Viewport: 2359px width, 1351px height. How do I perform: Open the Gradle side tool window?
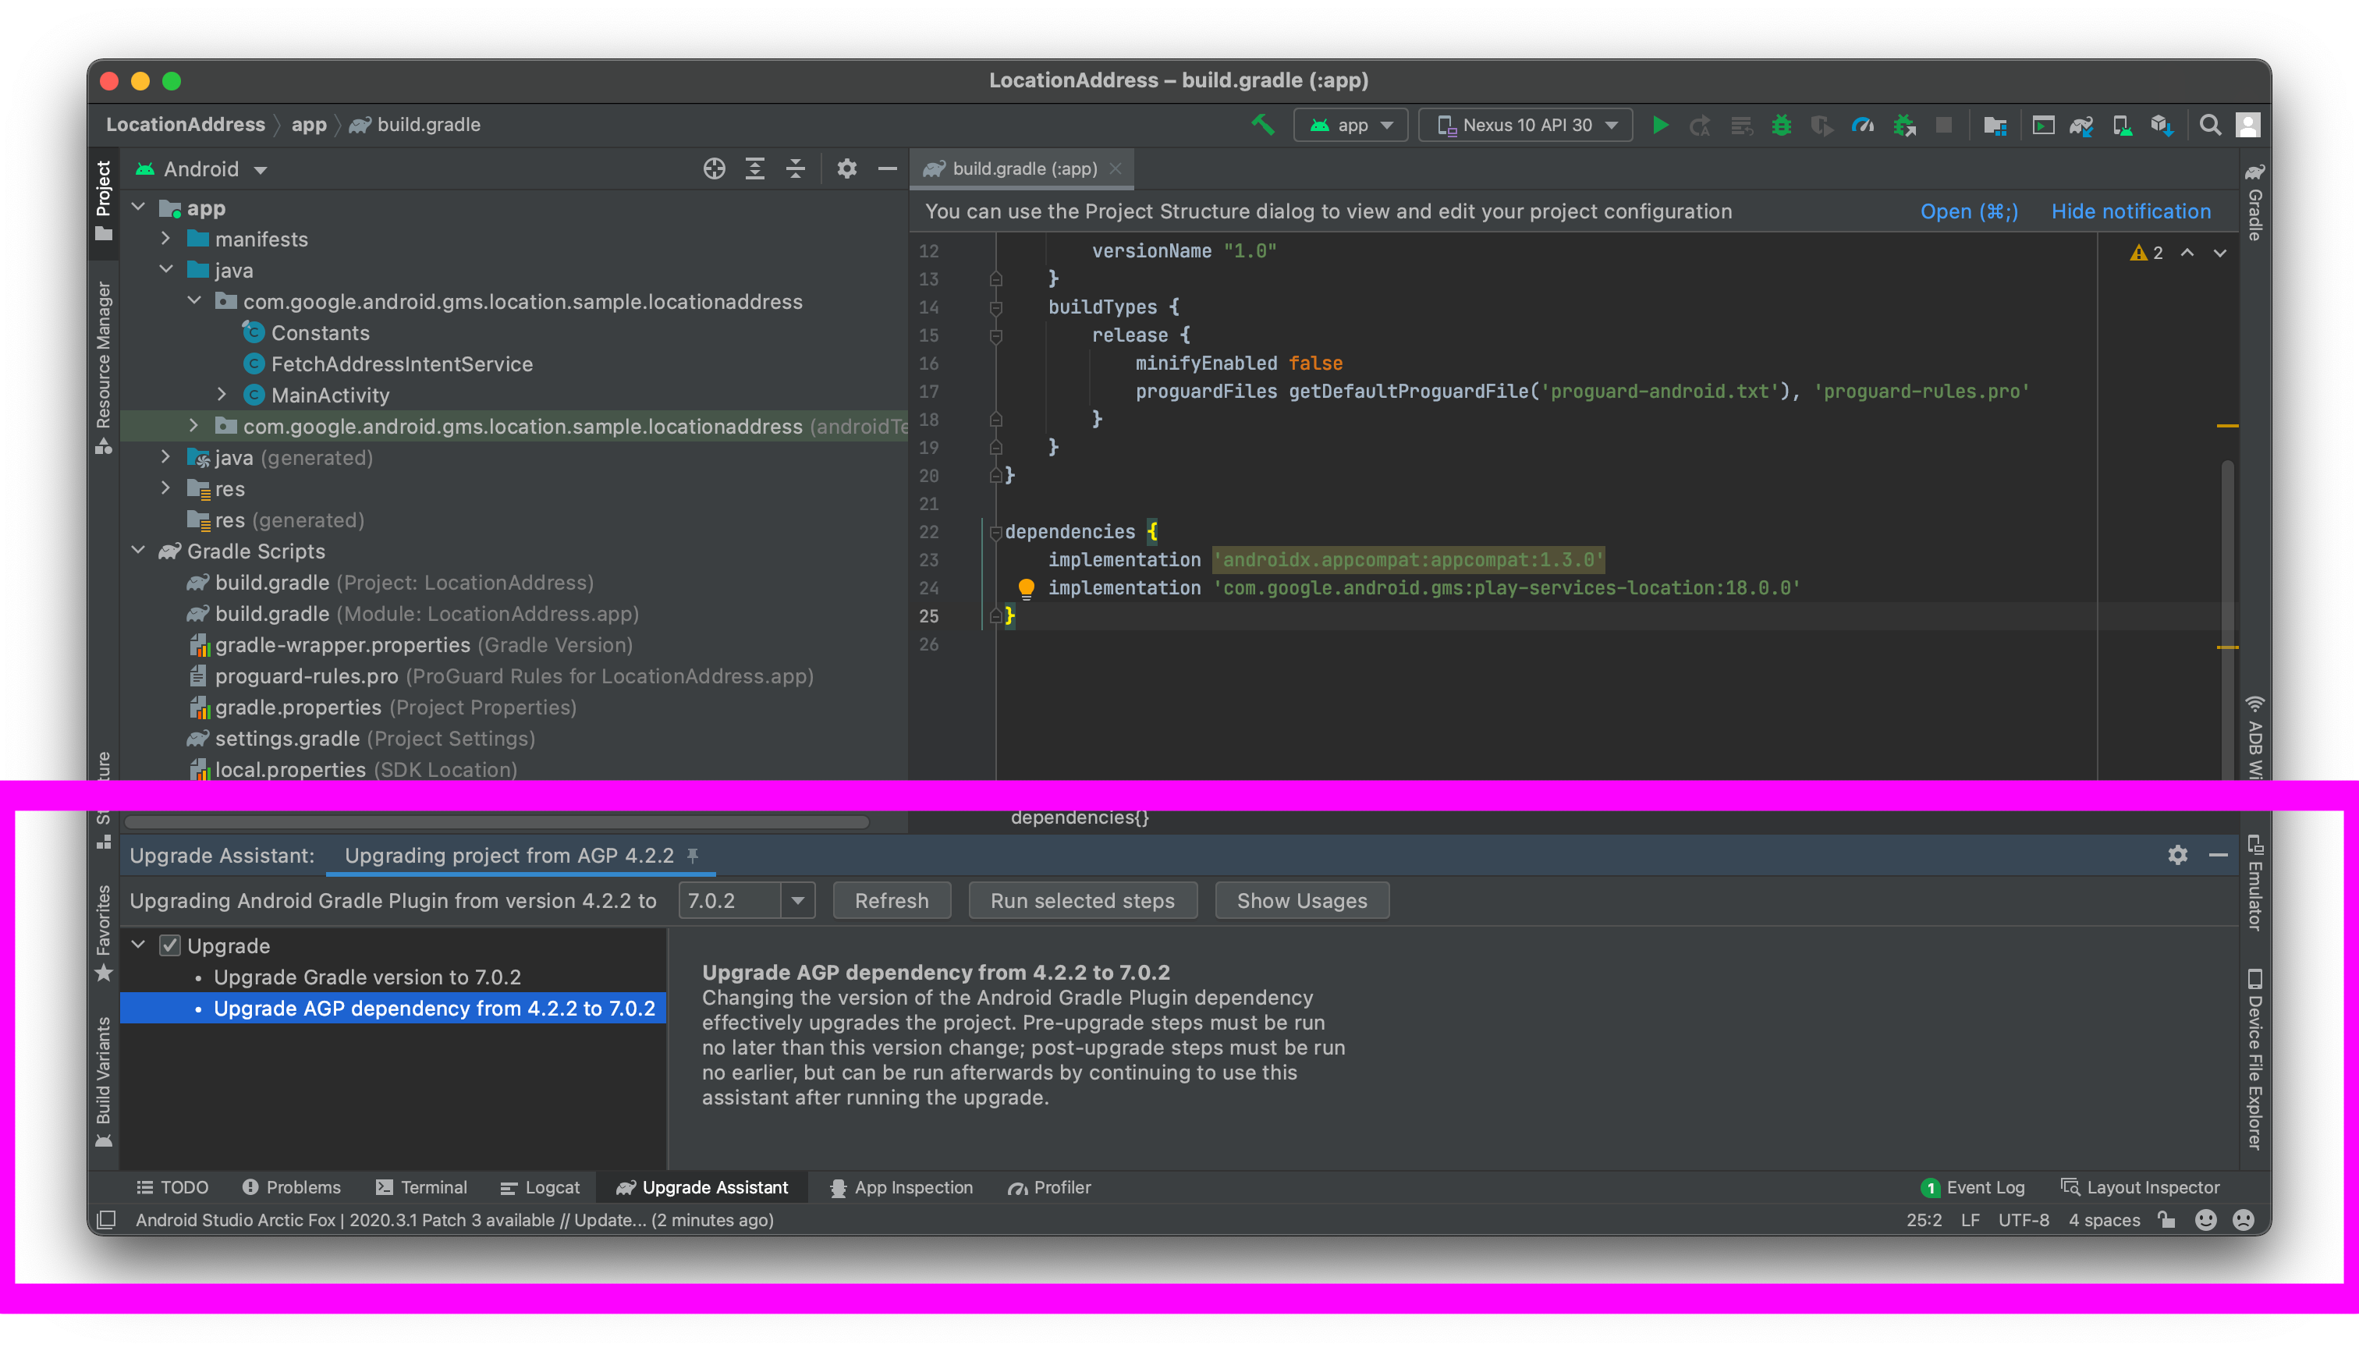[2254, 201]
